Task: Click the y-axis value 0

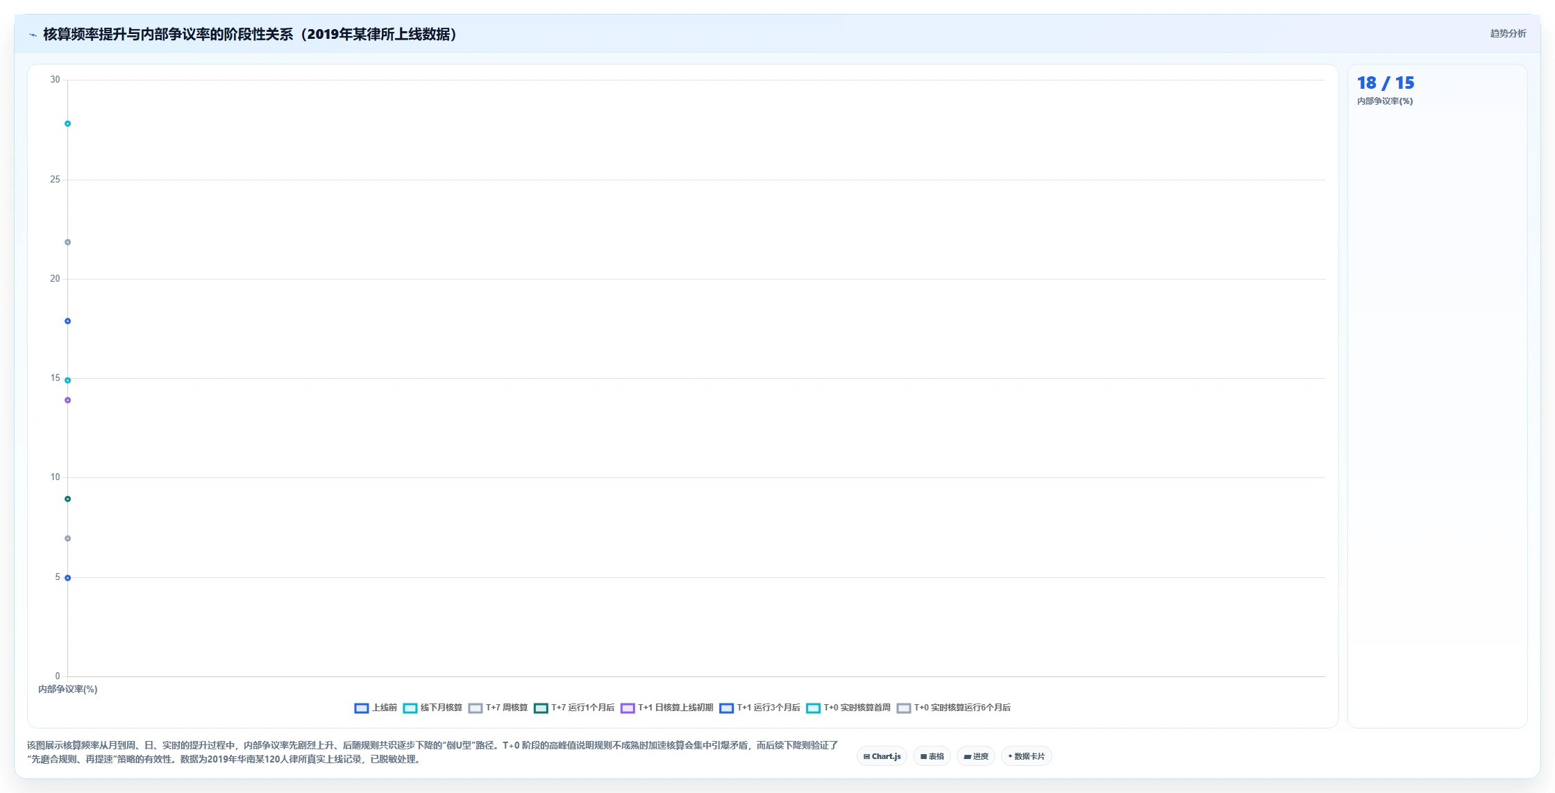Action: click(x=58, y=676)
